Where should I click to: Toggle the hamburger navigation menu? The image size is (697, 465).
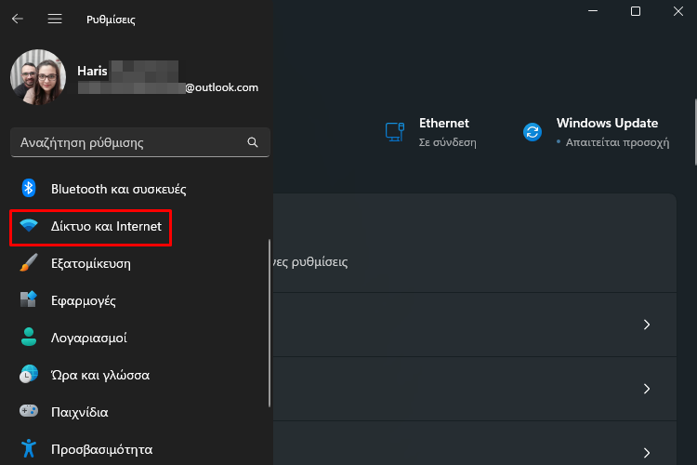pyautogui.click(x=55, y=19)
